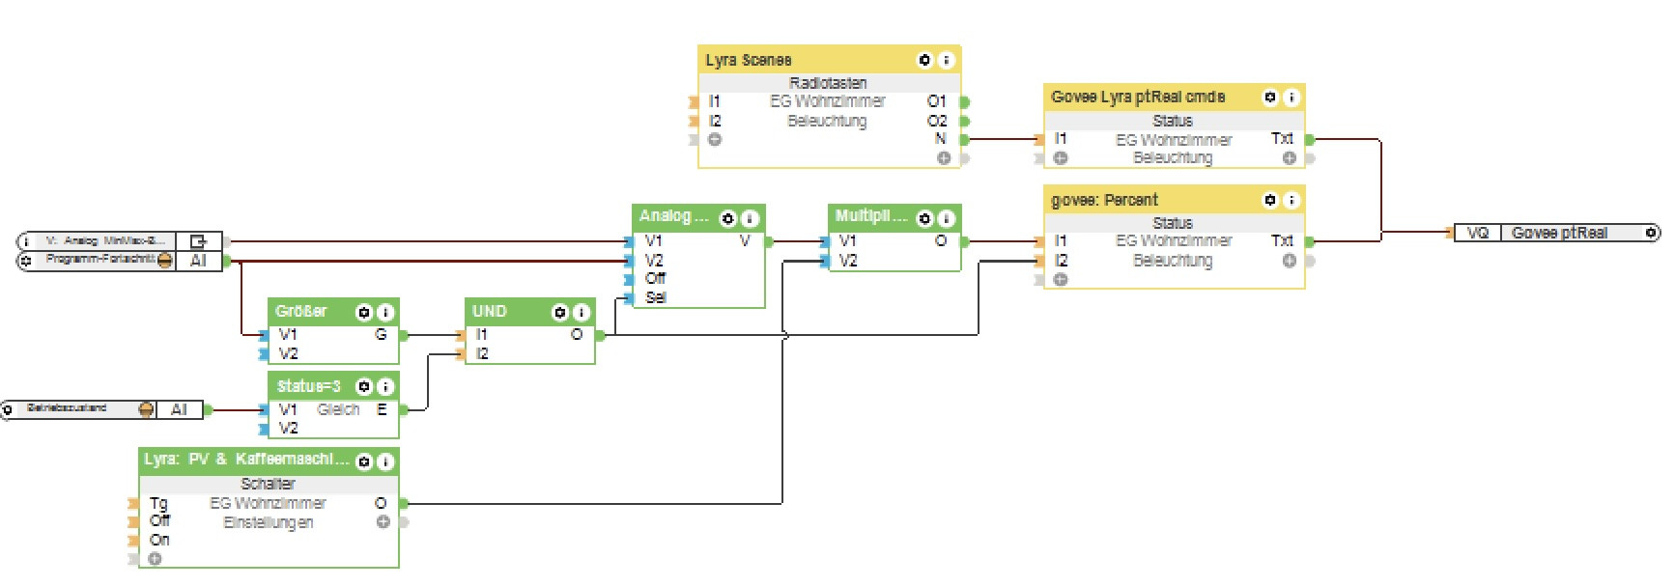Screen dimensions: 1675x587
Task: Click O1 output of Lyra Scenes
Action: click(x=937, y=101)
